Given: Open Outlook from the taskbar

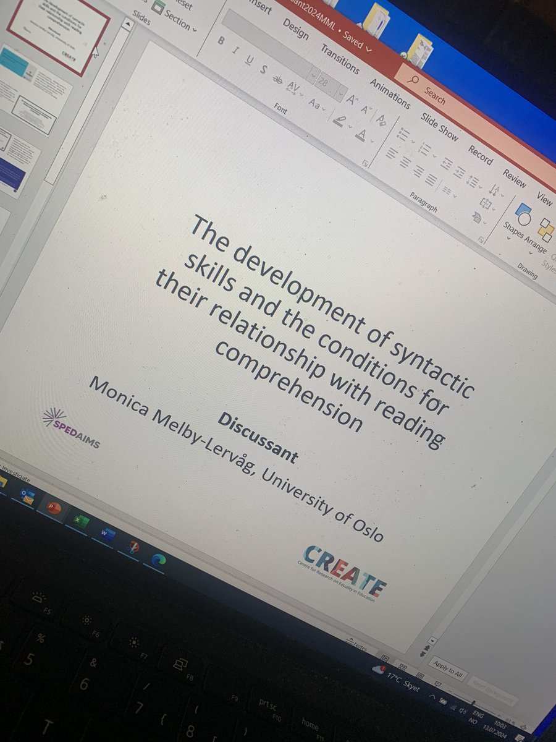Looking at the screenshot, I should point(28,496).
